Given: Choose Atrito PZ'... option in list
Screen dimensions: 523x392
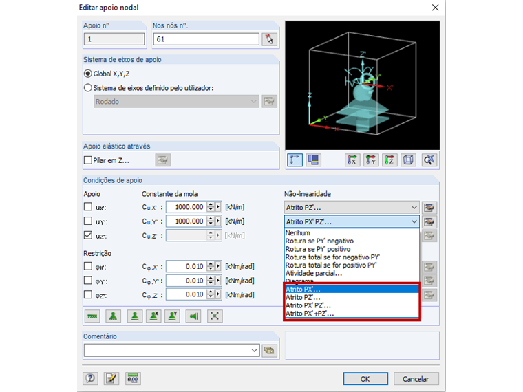Looking at the screenshot, I should 352,297.
